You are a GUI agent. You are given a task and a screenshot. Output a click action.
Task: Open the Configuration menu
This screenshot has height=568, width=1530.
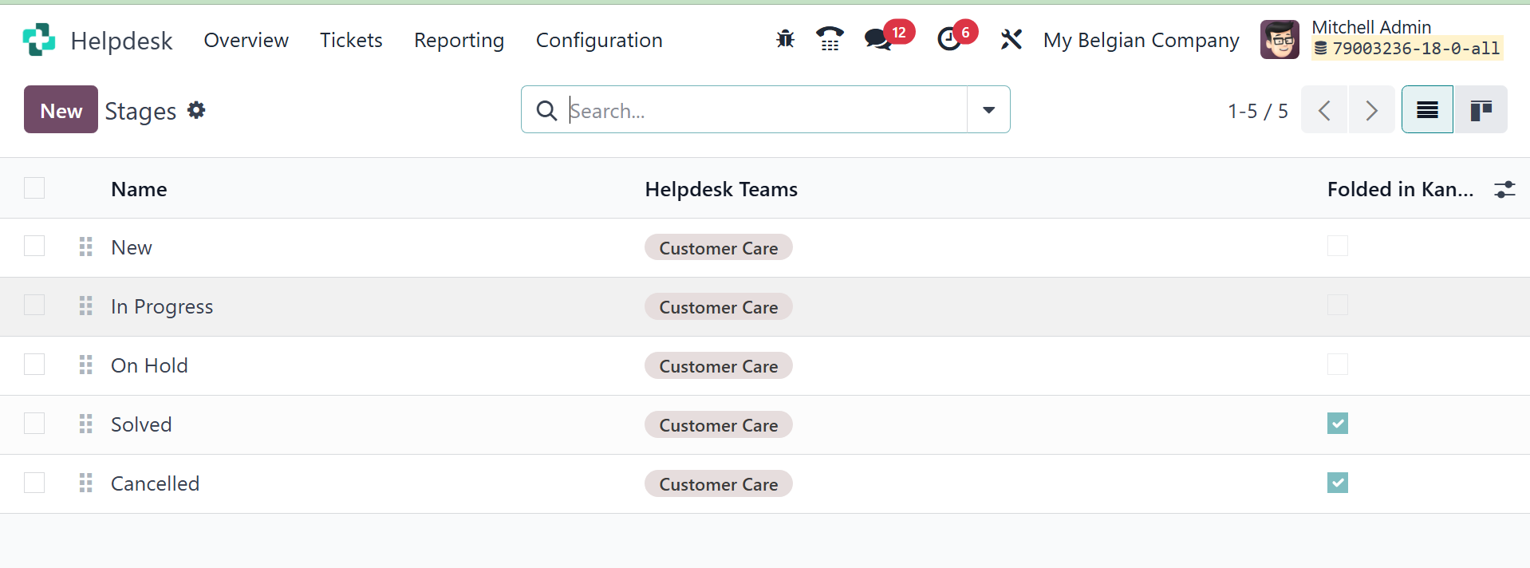point(599,40)
